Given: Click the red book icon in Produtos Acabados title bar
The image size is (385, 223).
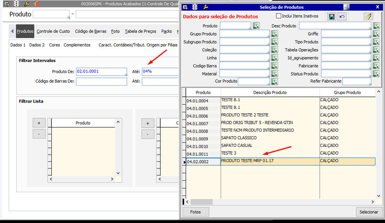Looking at the screenshot, I should (37, 3).
